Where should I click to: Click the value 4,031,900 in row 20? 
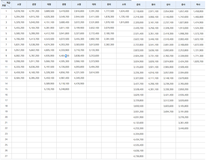(139, 117)
